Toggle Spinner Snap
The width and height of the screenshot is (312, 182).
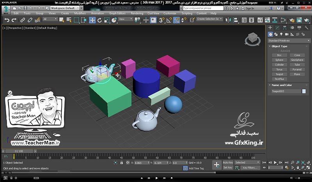tap(184, 20)
